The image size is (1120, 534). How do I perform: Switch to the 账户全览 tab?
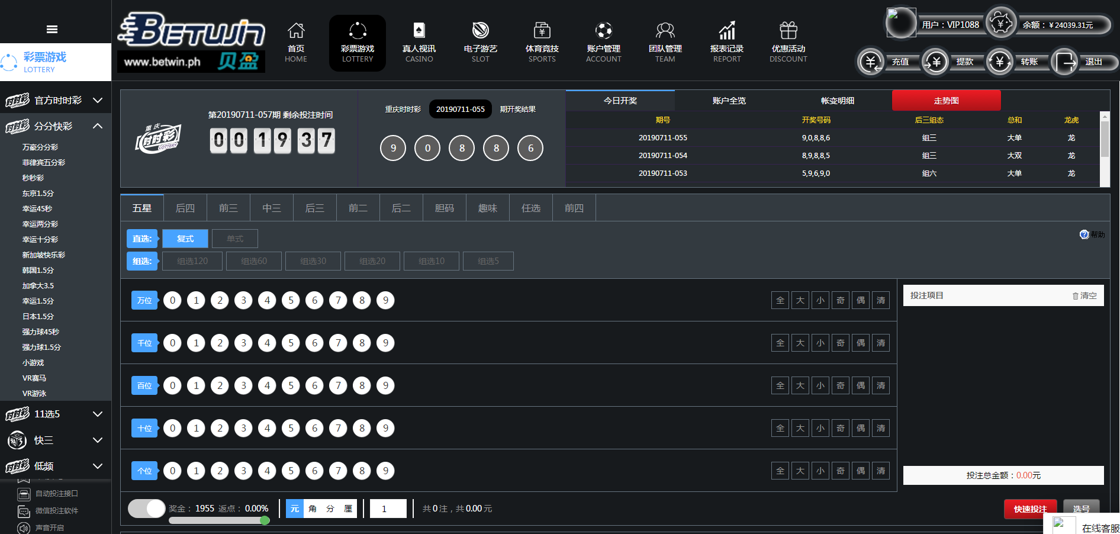click(x=729, y=101)
